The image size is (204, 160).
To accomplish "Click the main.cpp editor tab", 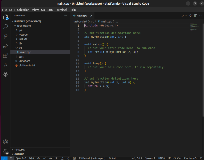I will [82, 16].
